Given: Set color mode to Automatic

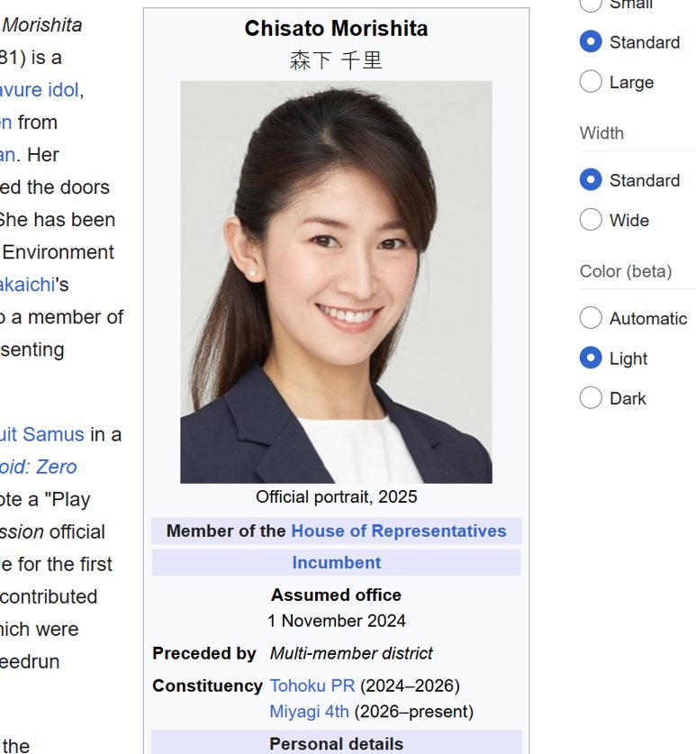Looking at the screenshot, I should point(591,317).
